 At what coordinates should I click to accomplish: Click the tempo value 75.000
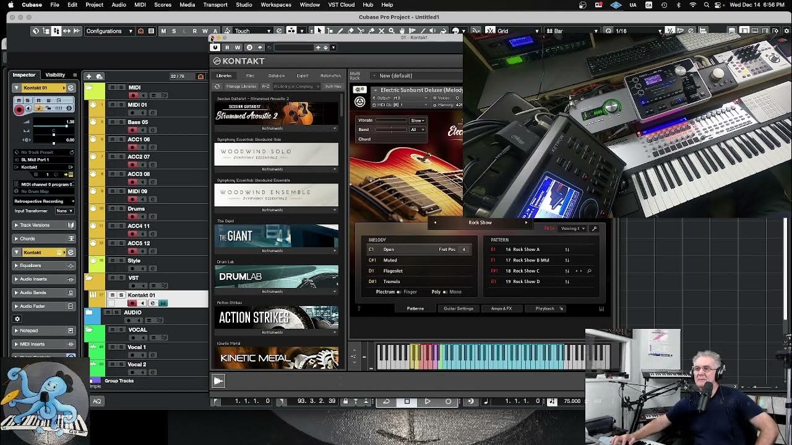[x=572, y=402]
